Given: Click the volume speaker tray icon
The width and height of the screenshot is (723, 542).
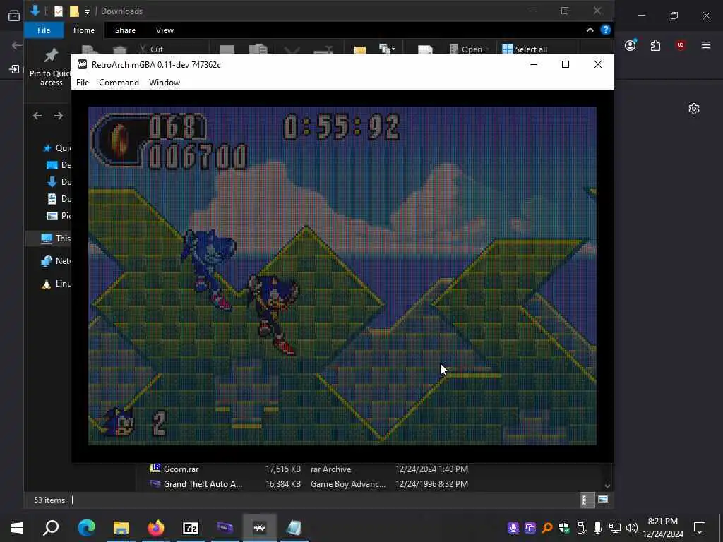Looking at the screenshot, I should point(632,528).
